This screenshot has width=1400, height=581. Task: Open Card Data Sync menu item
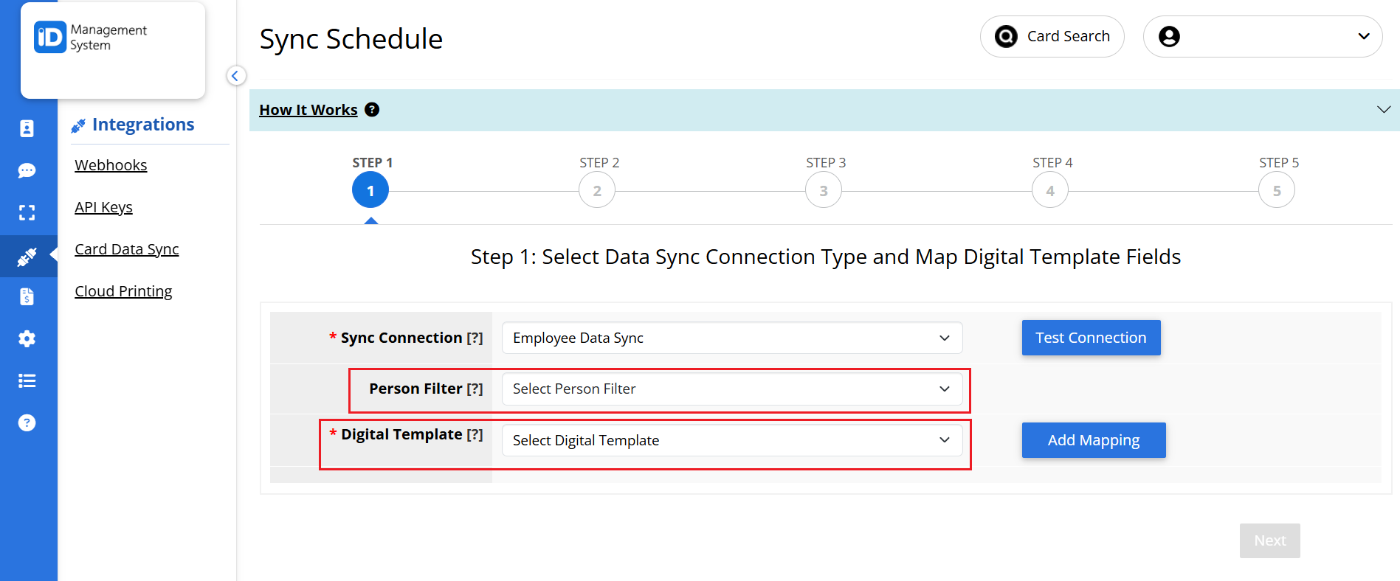126,249
